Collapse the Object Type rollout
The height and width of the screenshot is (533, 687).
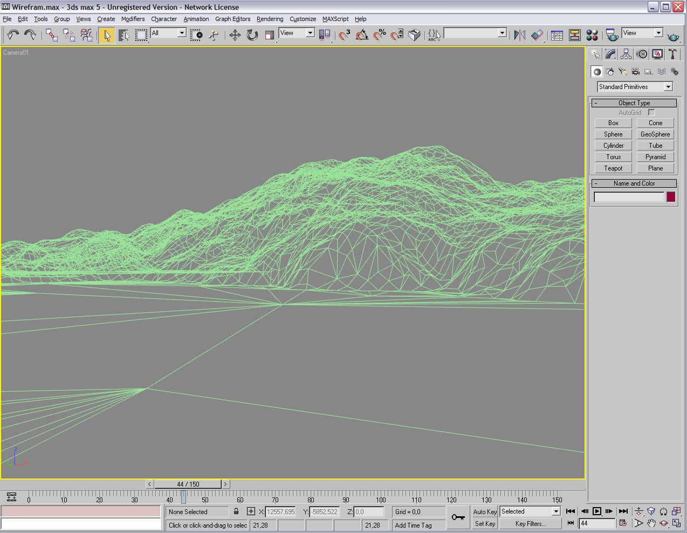pyautogui.click(x=634, y=103)
